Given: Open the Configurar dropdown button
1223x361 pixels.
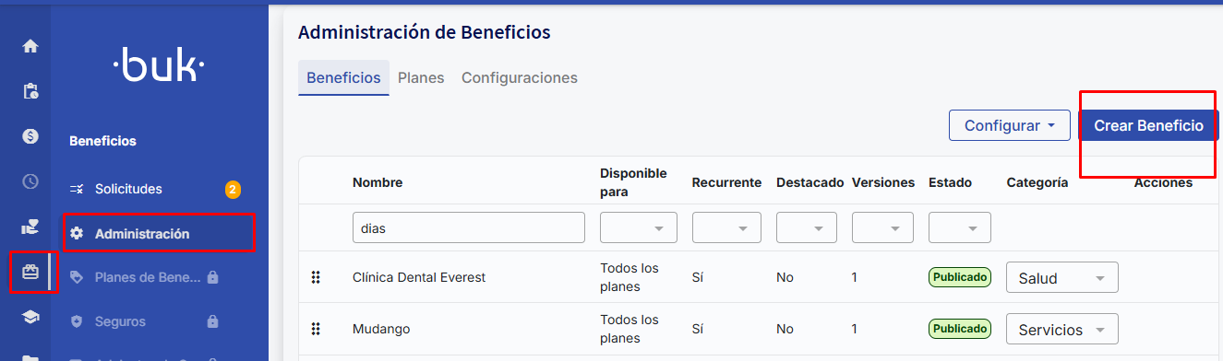Looking at the screenshot, I should click(1010, 125).
